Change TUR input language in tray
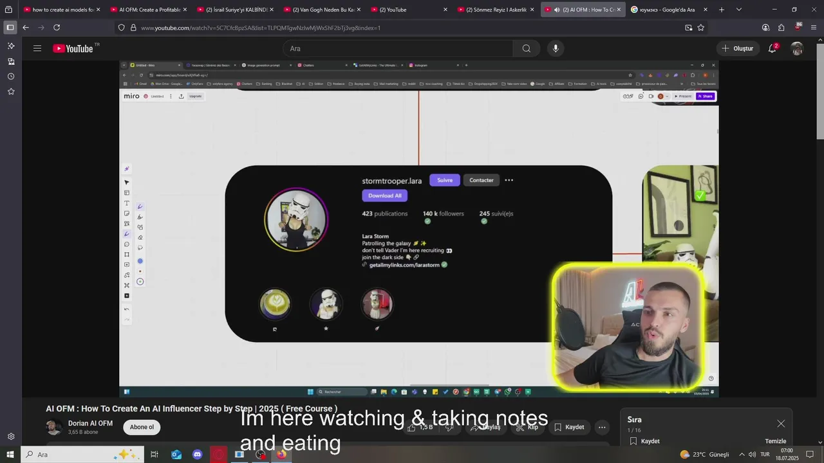This screenshot has height=463, width=824. click(x=765, y=455)
